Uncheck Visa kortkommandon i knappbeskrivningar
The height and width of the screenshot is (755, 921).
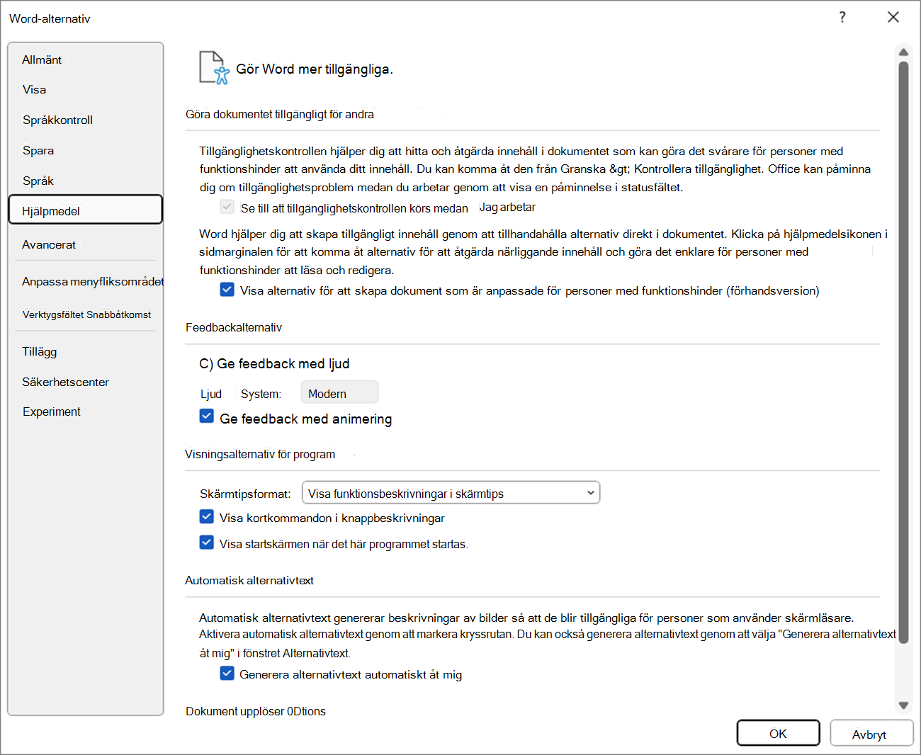tap(206, 517)
